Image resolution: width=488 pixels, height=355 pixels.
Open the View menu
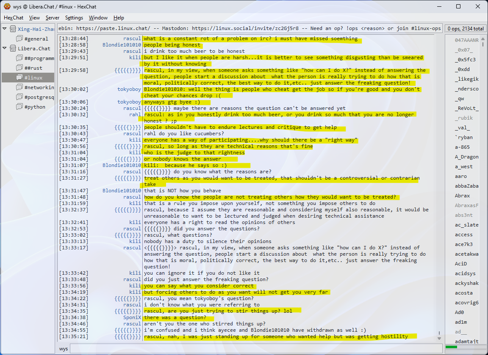click(34, 18)
